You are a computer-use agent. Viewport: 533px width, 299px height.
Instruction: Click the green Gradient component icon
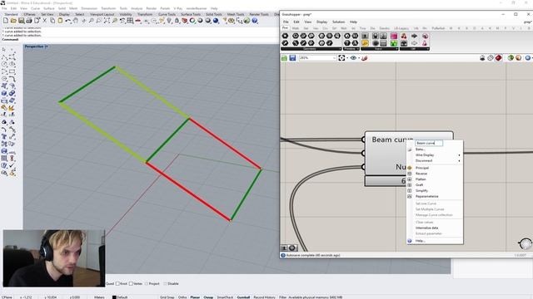(394, 43)
